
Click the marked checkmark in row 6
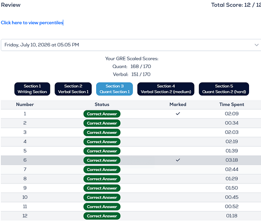[x=178, y=160]
